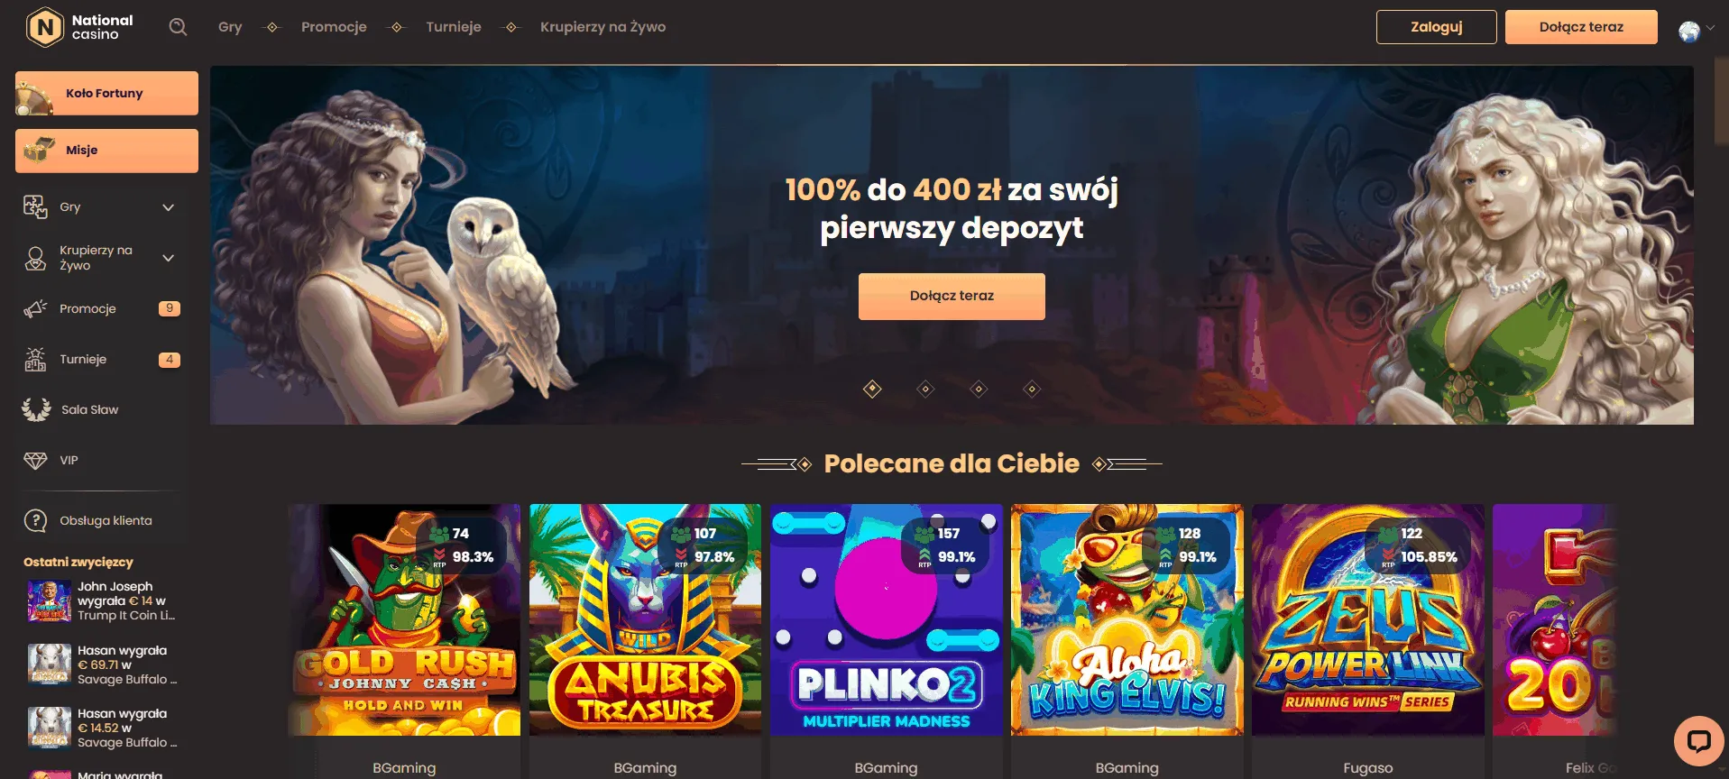Screen dimensions: 1729x779
Task: Select the second banner slide indicator
Action: coord(925,389)
